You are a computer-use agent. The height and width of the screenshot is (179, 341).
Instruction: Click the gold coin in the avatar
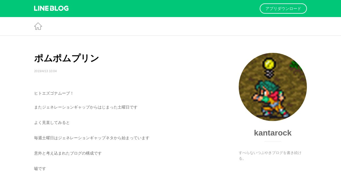coord(269,64)
